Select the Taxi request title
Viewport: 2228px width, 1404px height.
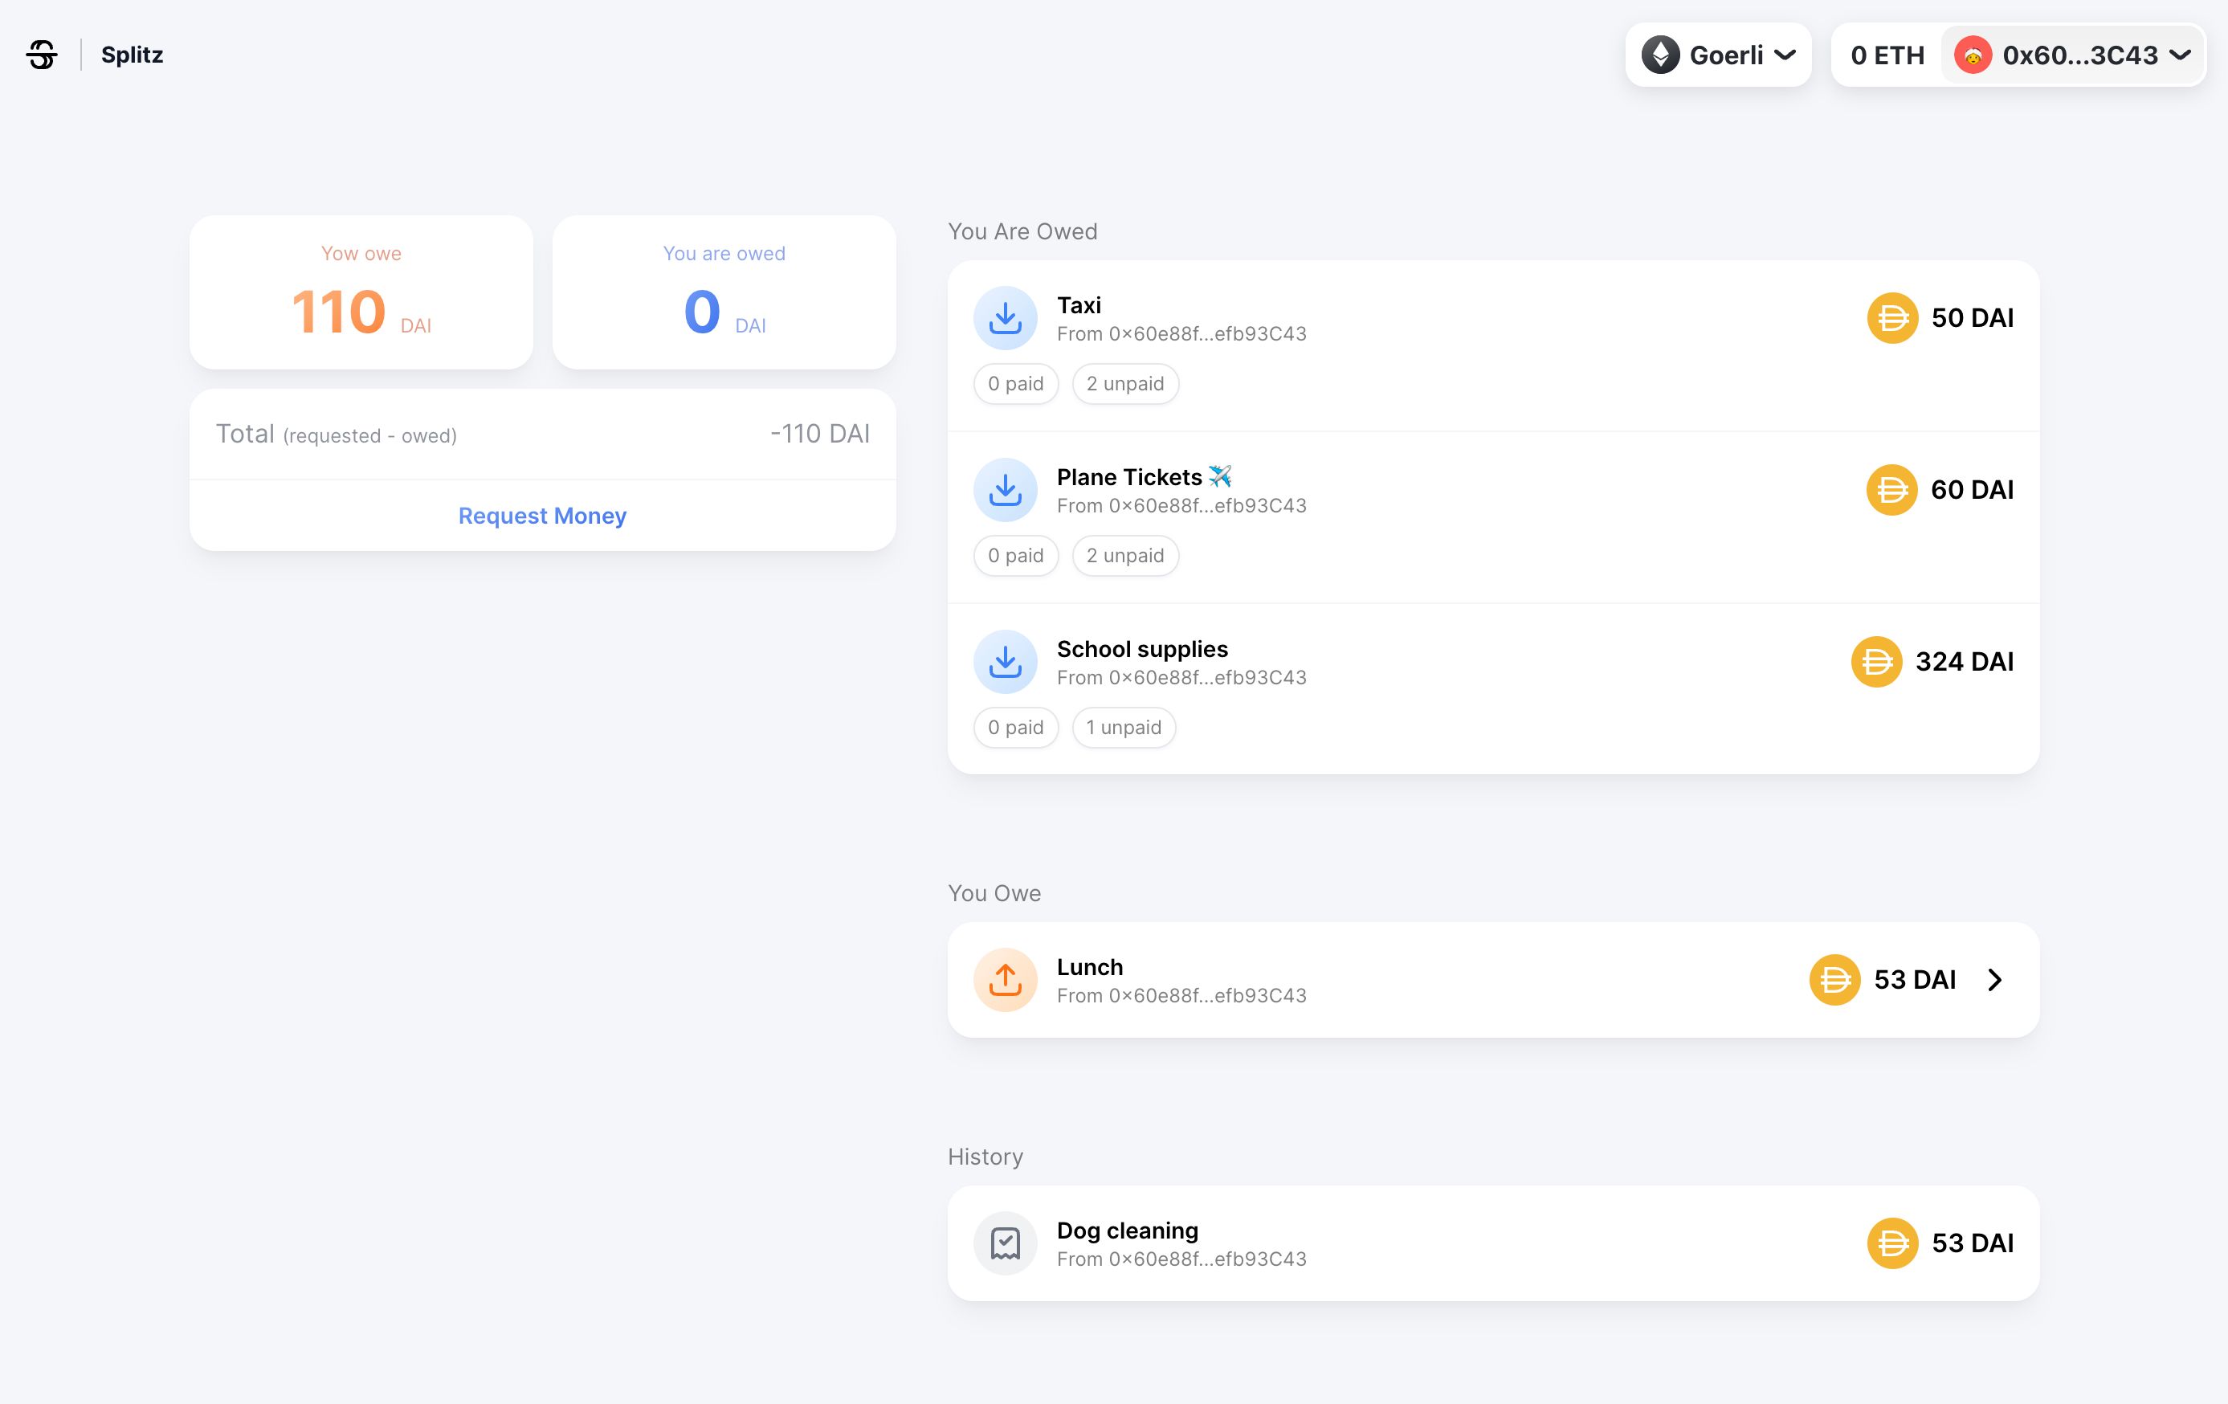coord(1079,305)
